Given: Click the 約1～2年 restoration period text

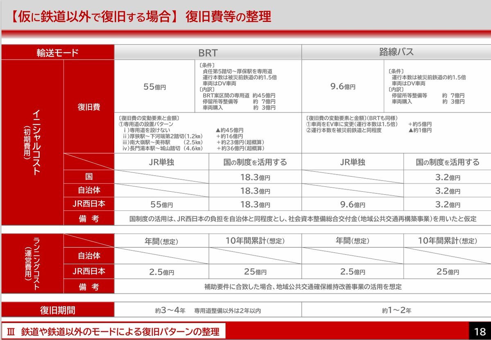Looking at the screenshot, I should point(396,311).
